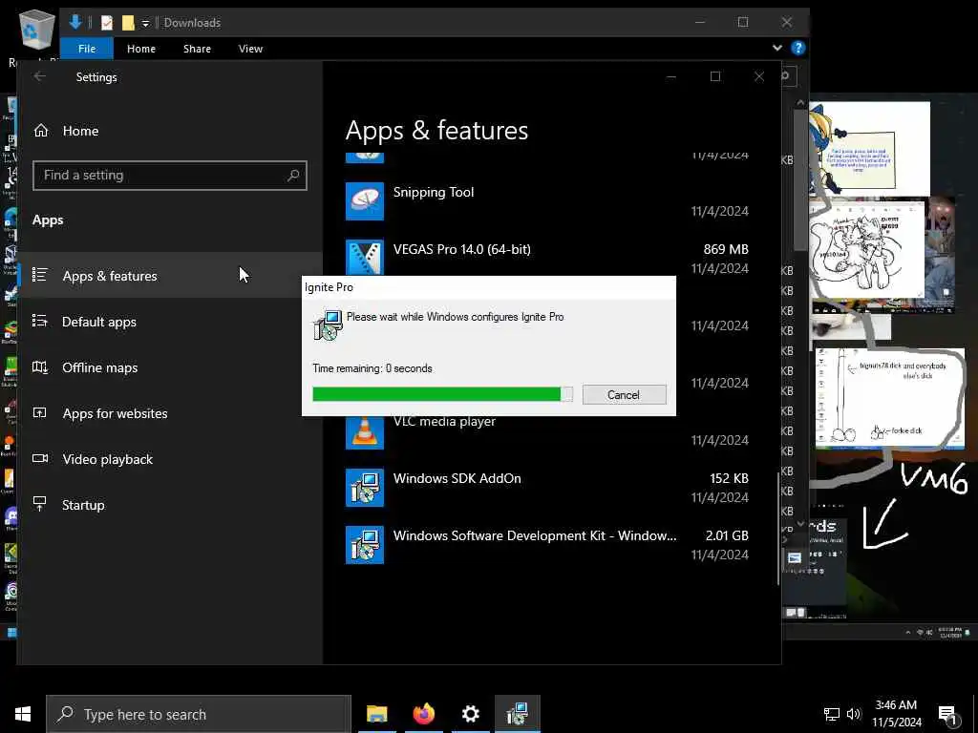Click the Startup icon in sidebar
This screenshot has width=978, height=733.
(x=40, y=504)
